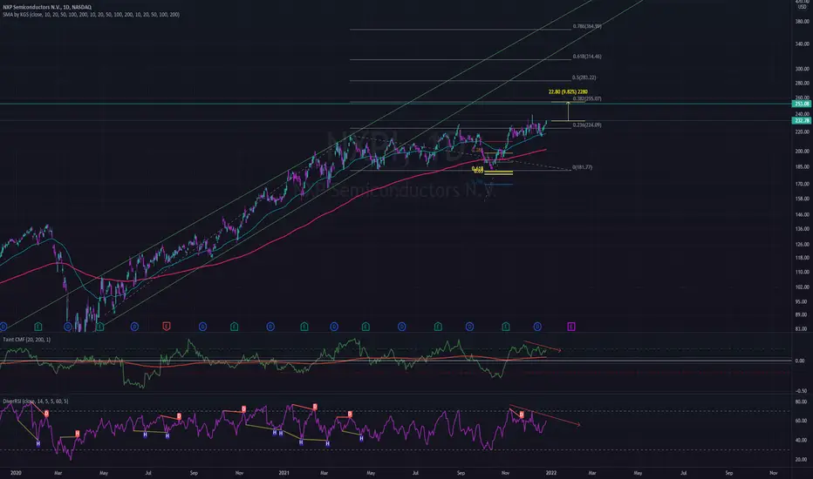The width and height of the screenshot is (813, 479).
Task: Select the DiverRSI indicator legend
Action: click(x=36, y=401)
